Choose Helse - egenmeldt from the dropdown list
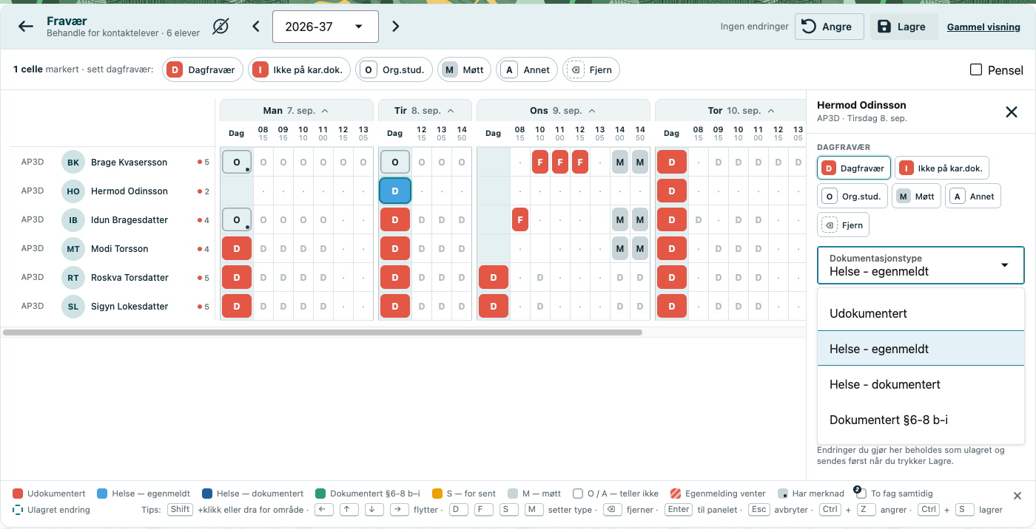Screen dimensions: 1036x529 click(921, 349)
